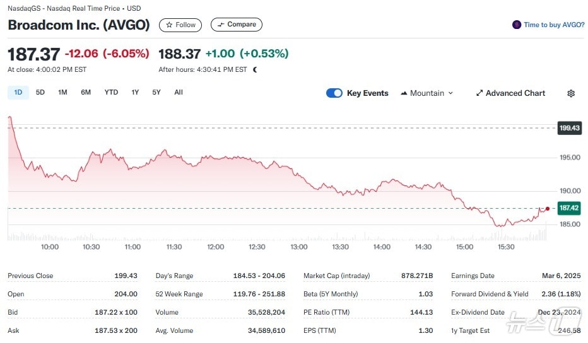Open chart settings gear icon

(571, 93)
